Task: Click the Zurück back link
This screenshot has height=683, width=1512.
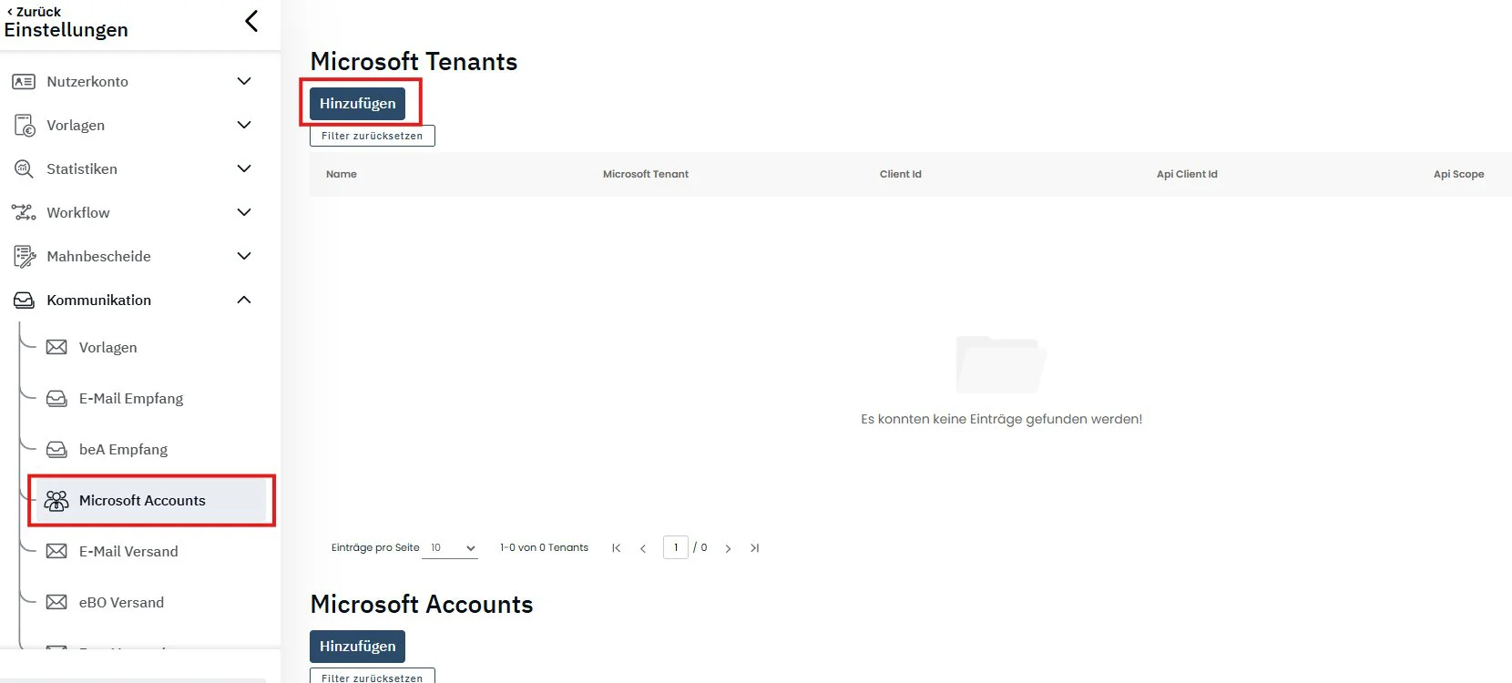Action: [34, 12]
